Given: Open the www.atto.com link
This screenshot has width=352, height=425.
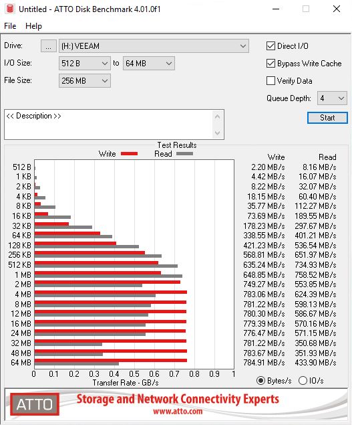Looking at the screenshot, I should click(x=178, y=411).
